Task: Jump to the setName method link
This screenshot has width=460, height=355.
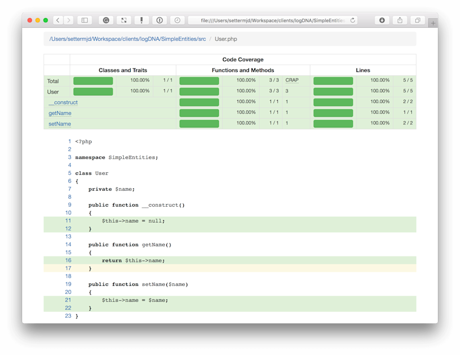Action: click(x=59, y=124)
